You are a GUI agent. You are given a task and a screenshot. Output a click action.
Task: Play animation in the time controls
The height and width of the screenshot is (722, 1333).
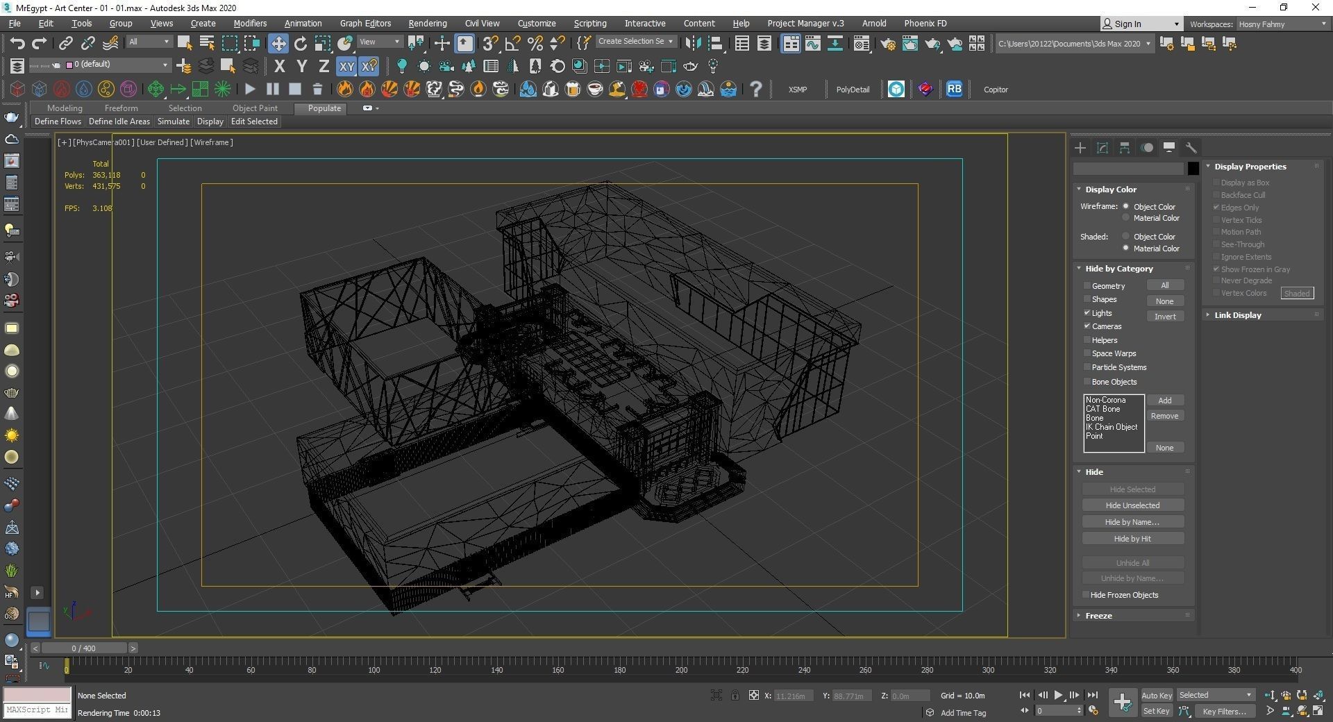(1058, 695)
